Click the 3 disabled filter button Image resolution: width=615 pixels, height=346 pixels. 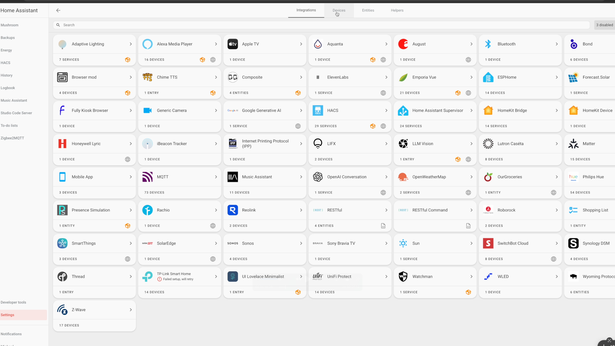point(605,25)
